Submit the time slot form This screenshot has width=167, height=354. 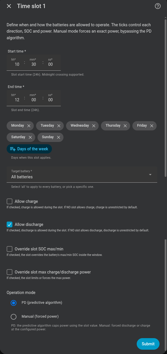(x=148, y=344)
